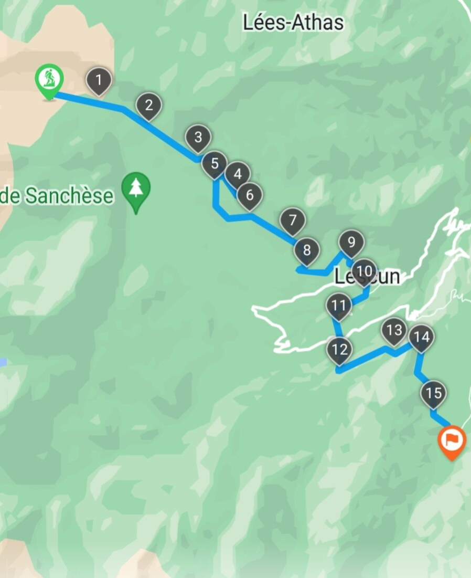This screenshot has height=578, width=471.
Task: Open waypoint marker number 7
Action: pyautogui.click(x=292, y=222)
